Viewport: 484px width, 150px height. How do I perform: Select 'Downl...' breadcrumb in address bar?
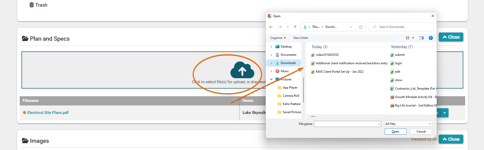point(331,27)
